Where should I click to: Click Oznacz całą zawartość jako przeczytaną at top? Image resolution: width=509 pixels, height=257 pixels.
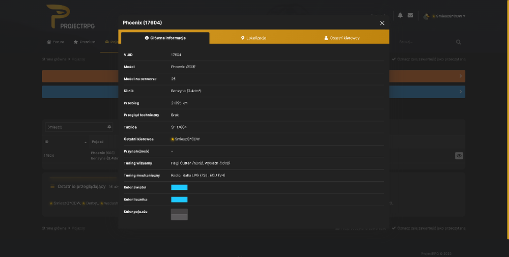pos(429,60)
